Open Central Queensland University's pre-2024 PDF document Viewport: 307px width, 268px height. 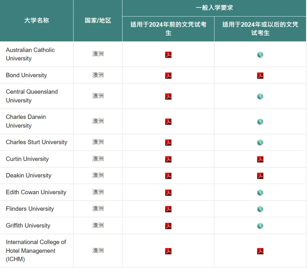tap(168, 96)
